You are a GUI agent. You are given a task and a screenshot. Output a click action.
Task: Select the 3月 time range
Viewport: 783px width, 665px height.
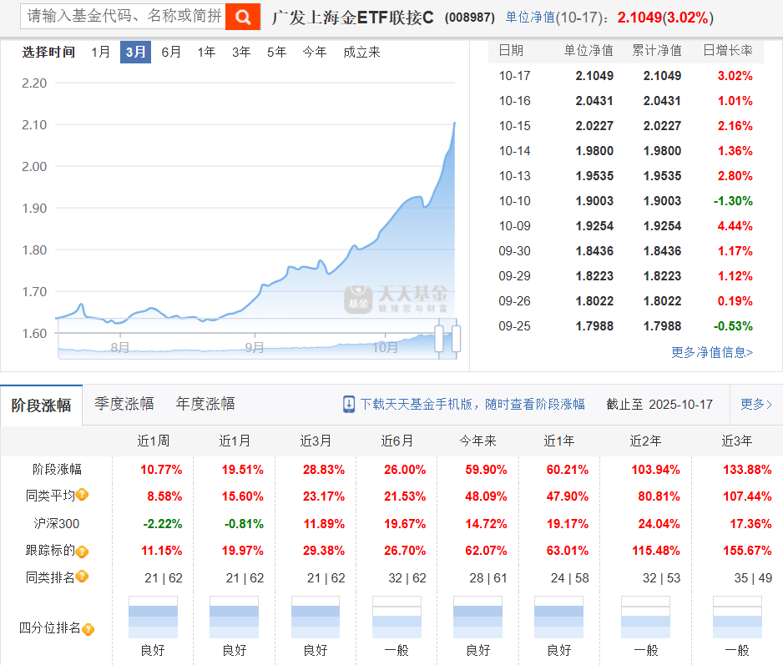(x=135, y=52)
